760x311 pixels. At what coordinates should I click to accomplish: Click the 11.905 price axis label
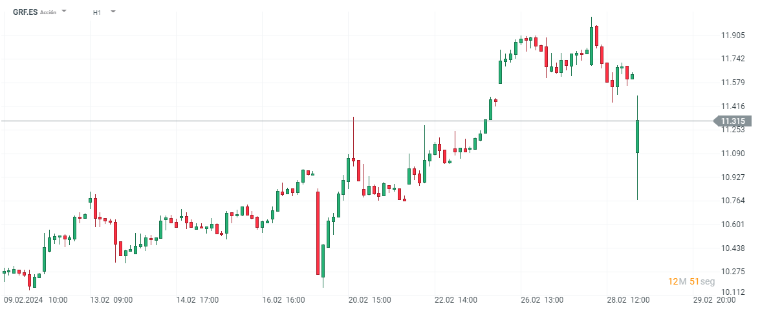coord(732,35)
